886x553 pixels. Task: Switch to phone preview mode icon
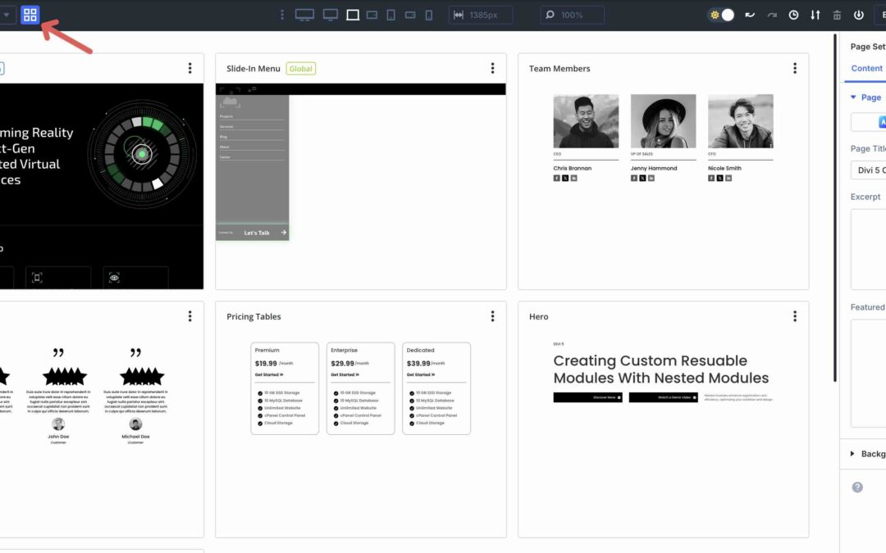427,15
